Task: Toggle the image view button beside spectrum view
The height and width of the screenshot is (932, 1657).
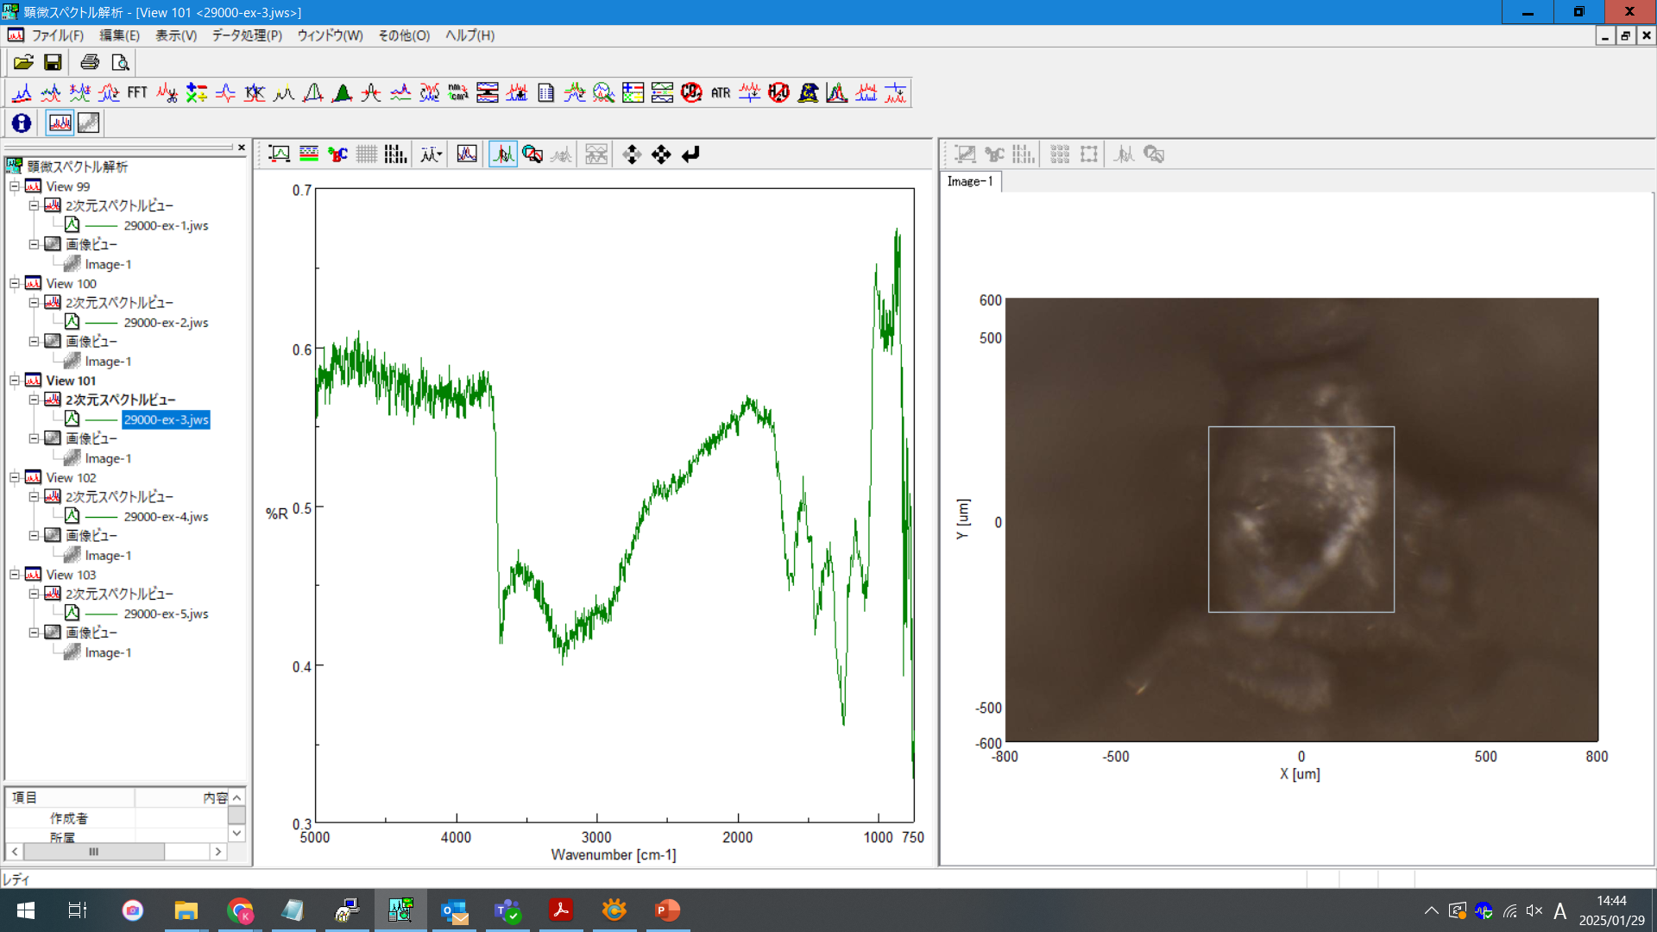Action: pos(88,123)
